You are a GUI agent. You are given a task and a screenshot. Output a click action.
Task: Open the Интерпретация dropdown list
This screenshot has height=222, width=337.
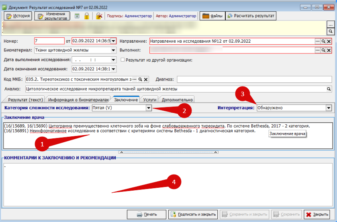tap(329, 108)
